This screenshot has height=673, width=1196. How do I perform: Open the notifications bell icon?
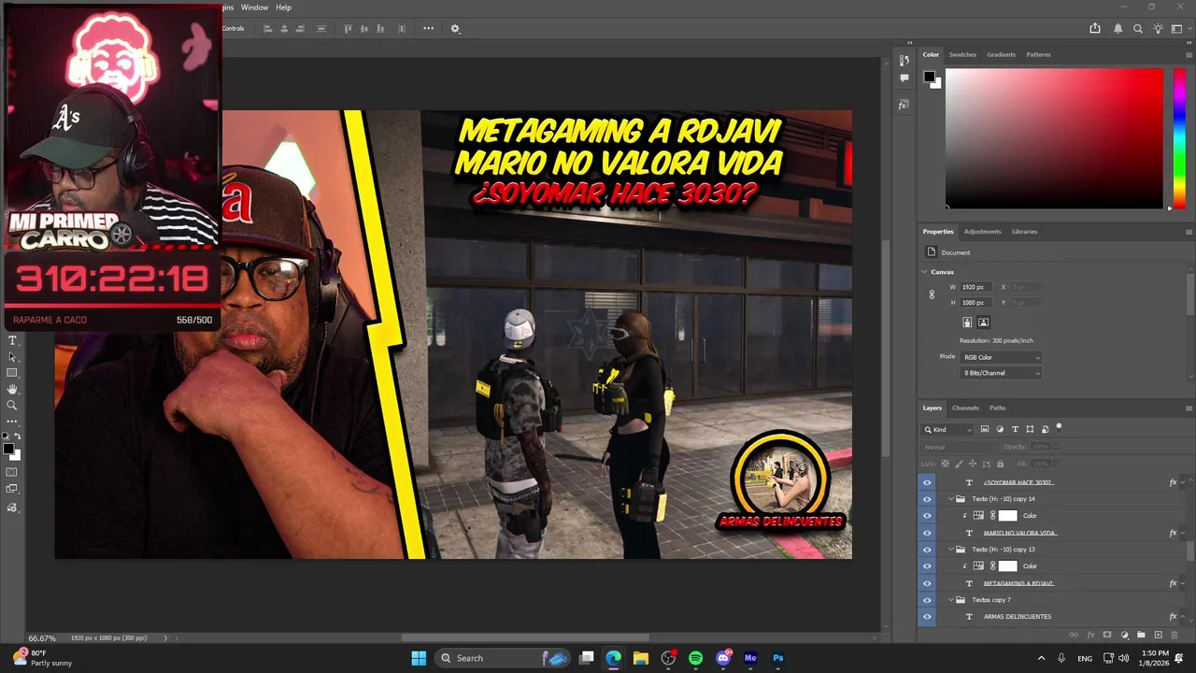click(x=1118, y=28)
